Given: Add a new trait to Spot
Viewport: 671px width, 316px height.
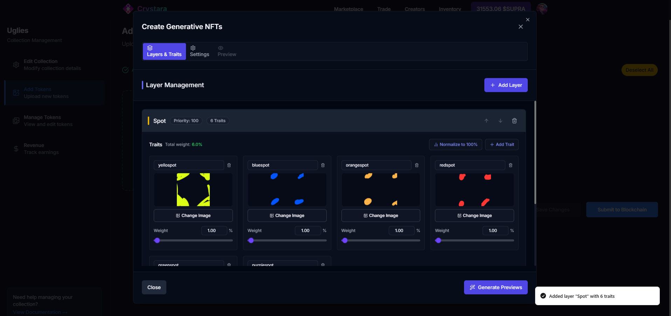Looking at the screenshot, I should tap(501, 145).
